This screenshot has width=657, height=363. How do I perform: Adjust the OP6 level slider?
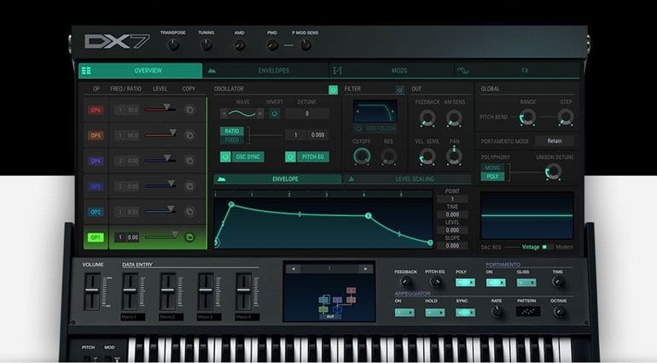(160, 109)
